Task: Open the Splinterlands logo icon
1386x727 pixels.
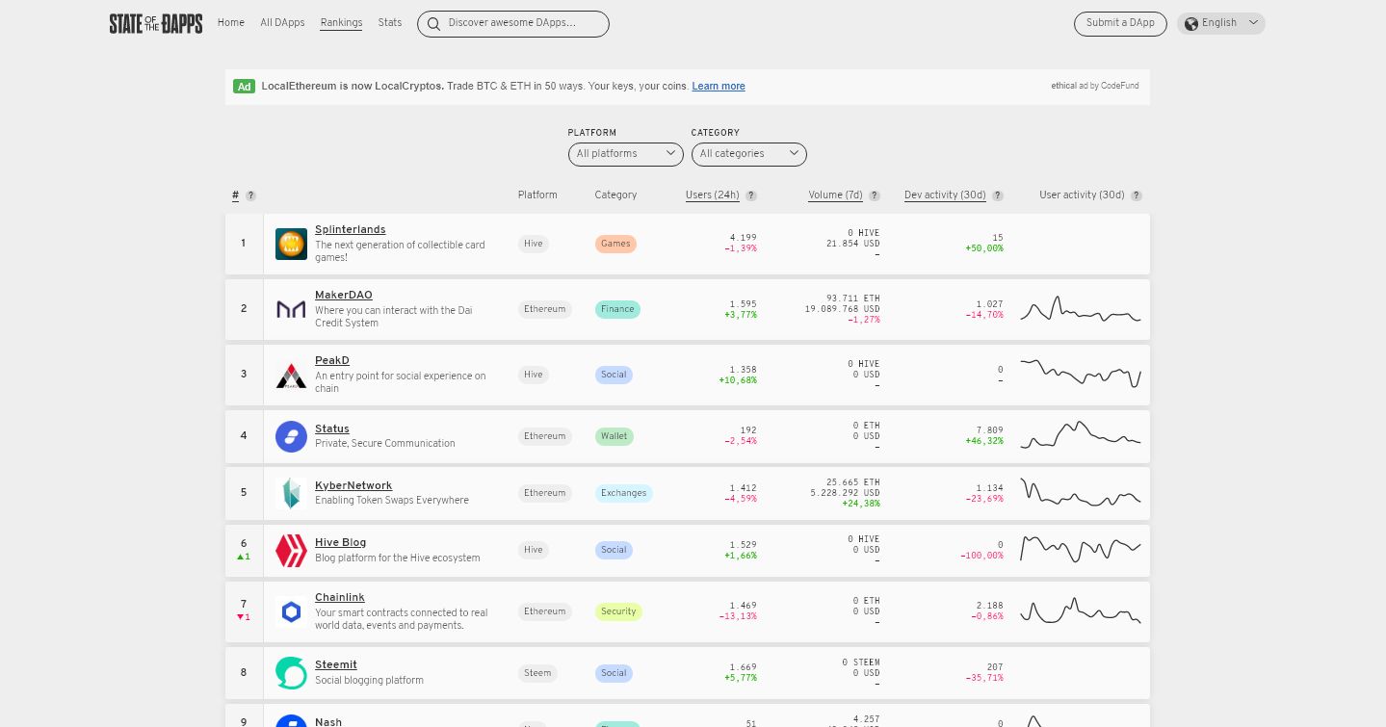Action: click(291, 244)
